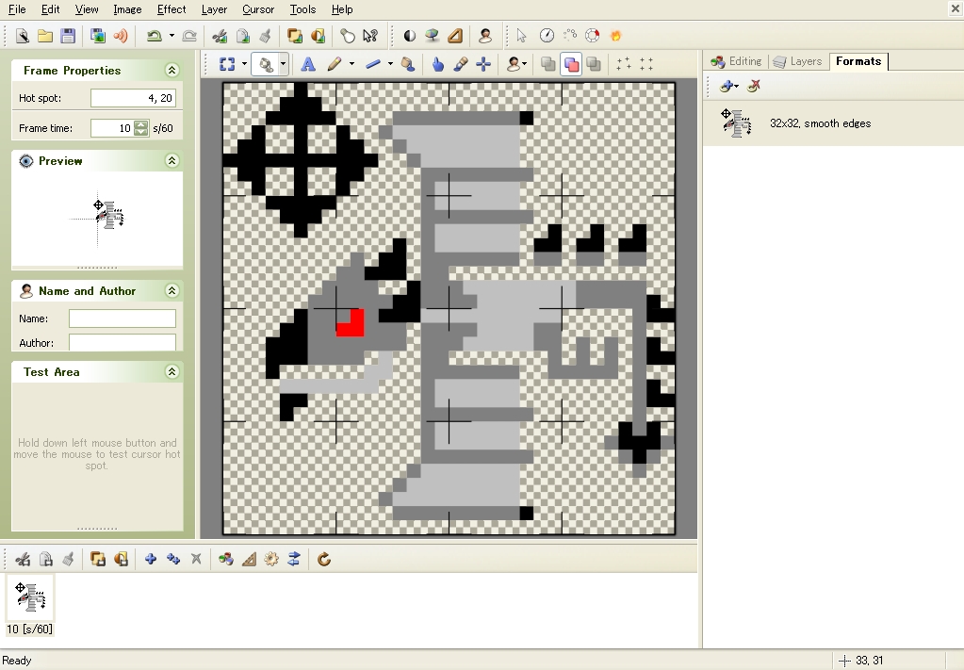Screen dimensions: 964x670
Task: Enable the first gray blend mode
Action: (x=547, y=64)
